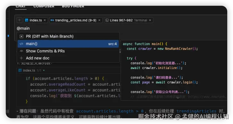Remove the index.ts context chip
Screen dimensions: 233x124
[45, 20]
